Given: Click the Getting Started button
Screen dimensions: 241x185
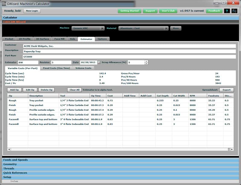Looking at the screenshot, I should pos(130,11).
